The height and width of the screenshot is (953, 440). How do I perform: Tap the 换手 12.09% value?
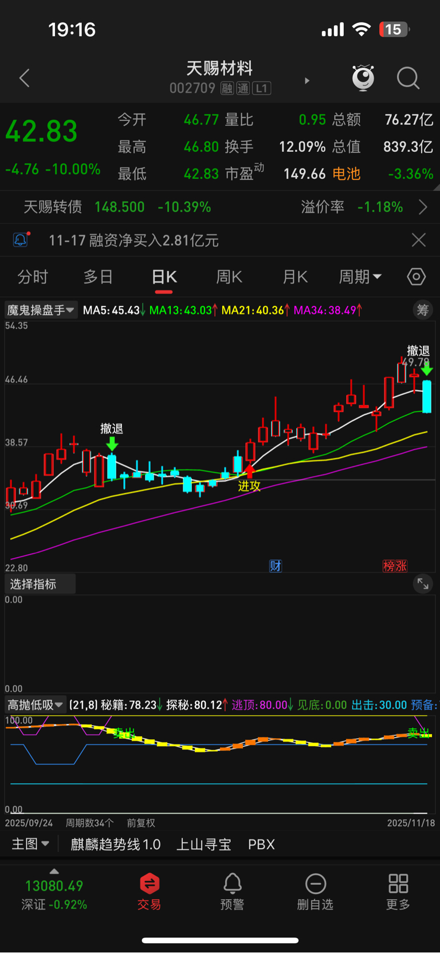(x=302, y=147)
